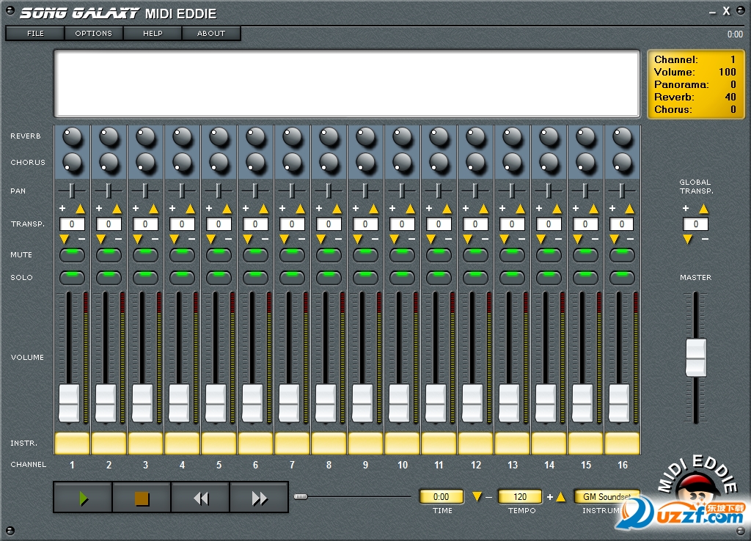This screenshot has width=751, height=541.
Task: Click the channel 8 transpose value field
Action: pyautogui.click(x=329, y=224)
